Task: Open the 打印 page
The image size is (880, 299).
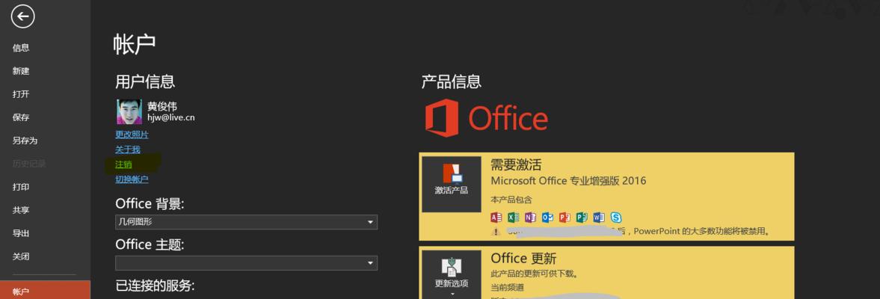Action: [21, 187]
